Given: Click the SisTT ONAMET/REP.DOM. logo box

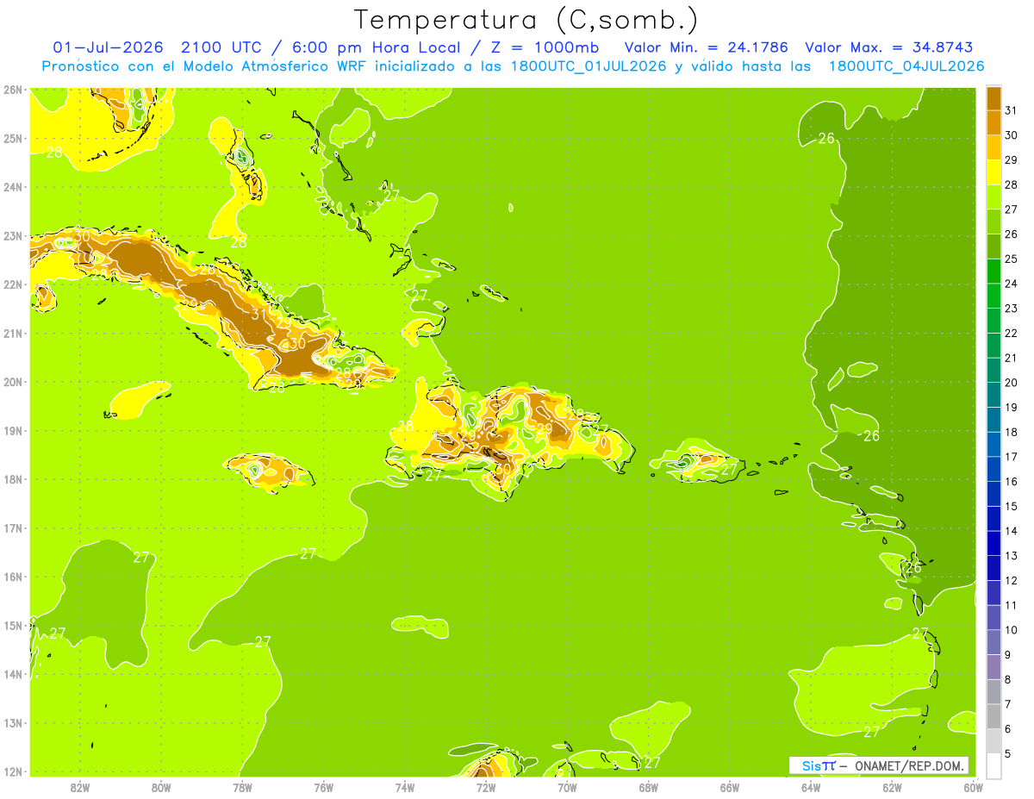Looking at the screenshot, I should coord(879,765).
